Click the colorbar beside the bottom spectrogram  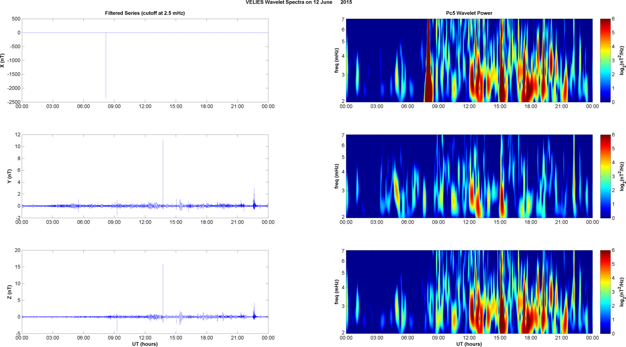[605, 292]
